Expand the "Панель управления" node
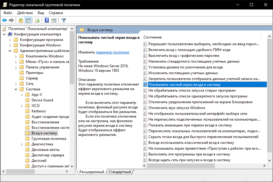 tap(16, 67)
